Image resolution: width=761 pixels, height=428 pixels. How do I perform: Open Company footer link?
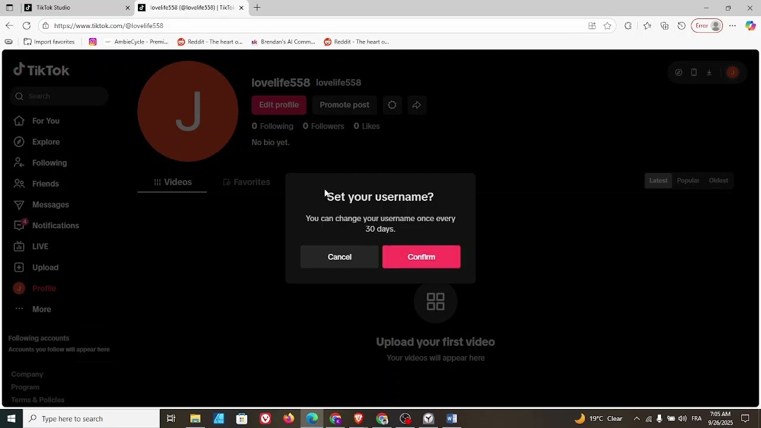(x=27, y=374)
